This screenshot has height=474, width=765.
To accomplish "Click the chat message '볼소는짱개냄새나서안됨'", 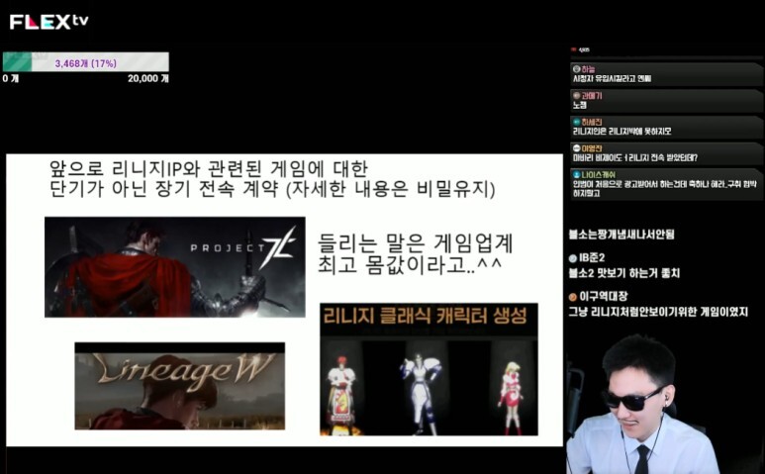I will tap(622, 235).
